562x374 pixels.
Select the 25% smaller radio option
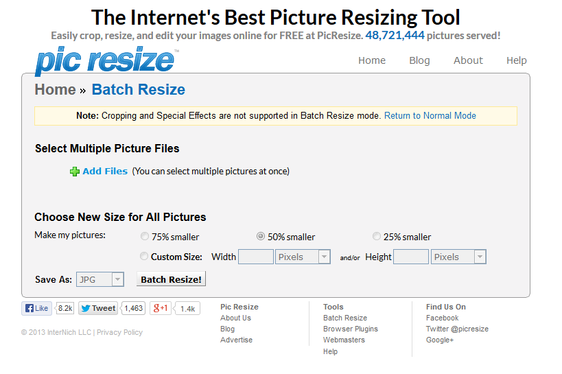[376, 236]
